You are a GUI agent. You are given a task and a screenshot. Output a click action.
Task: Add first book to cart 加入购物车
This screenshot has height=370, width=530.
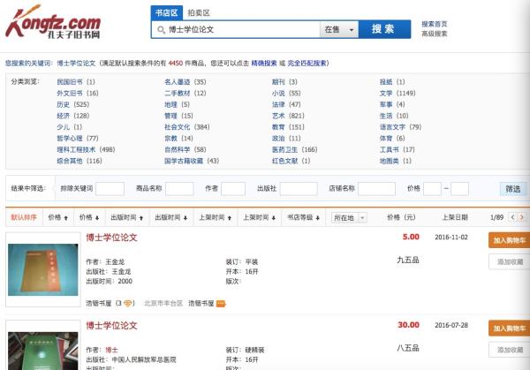[x=507, y=239]
